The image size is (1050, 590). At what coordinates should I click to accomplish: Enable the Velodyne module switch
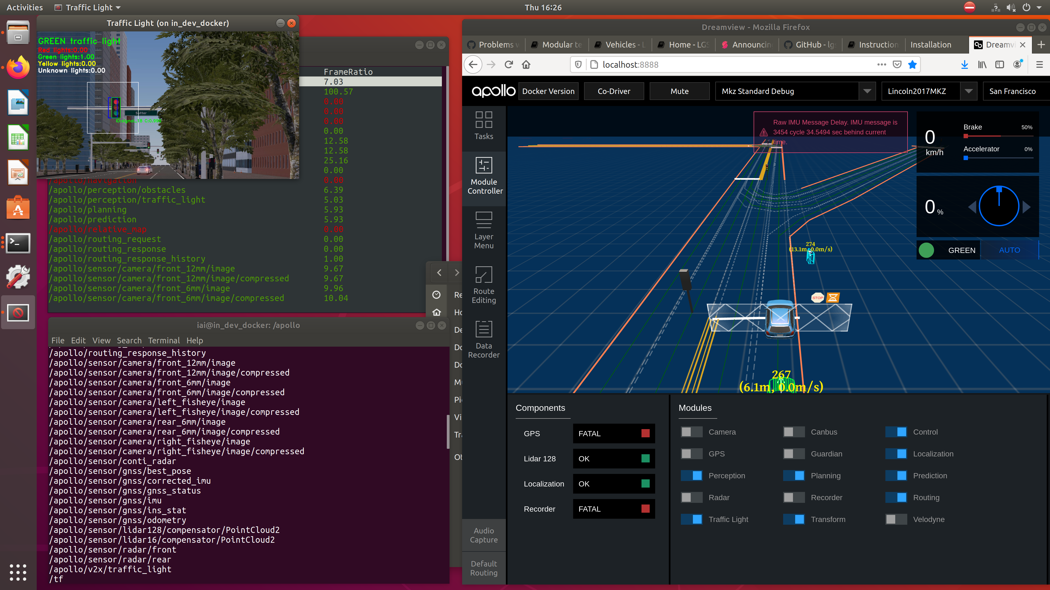pyautogui.click(x=896, y=519)
